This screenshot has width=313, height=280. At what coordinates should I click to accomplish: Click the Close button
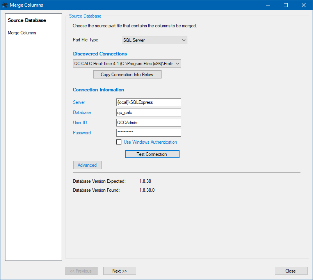[x=291, y=271]
